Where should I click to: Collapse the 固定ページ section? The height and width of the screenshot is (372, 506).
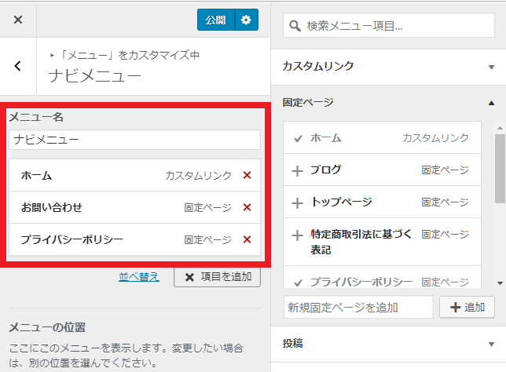click(490, 103)
